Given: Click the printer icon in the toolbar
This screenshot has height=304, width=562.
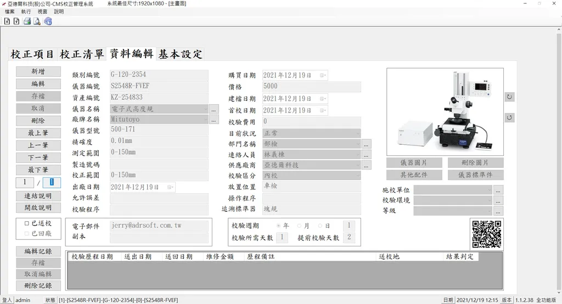Looking at the screenshot, I should 26,21.
